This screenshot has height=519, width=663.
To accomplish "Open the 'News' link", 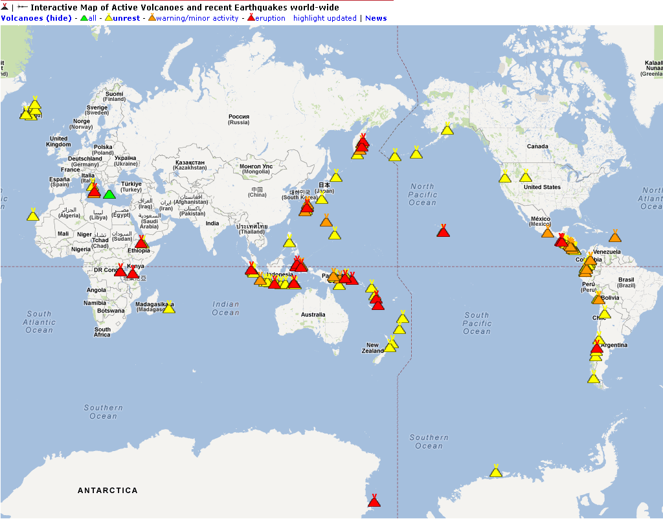I will [x=376, y=18].
